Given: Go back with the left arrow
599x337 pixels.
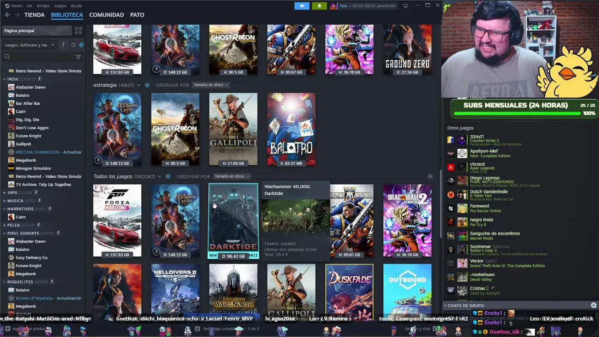Looking at the screenshot, I should click(x=7, y=15).
